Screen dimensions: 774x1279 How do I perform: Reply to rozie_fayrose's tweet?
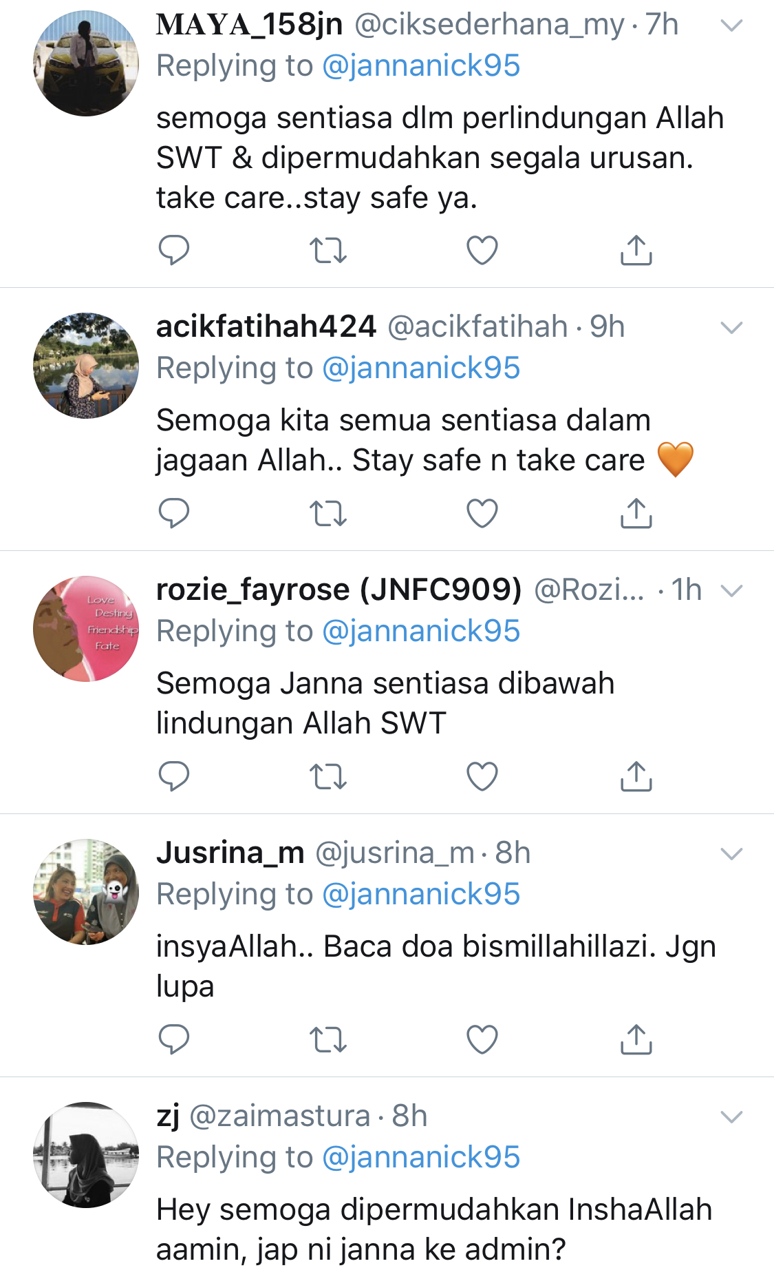(173, 776)
